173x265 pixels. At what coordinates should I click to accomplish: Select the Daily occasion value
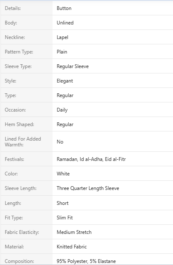[x=62, y=110]
